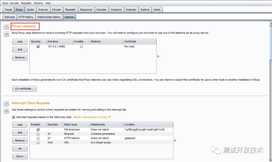272x162 pixels.
Task: Click the Condition column header
Action: (148, 125)
